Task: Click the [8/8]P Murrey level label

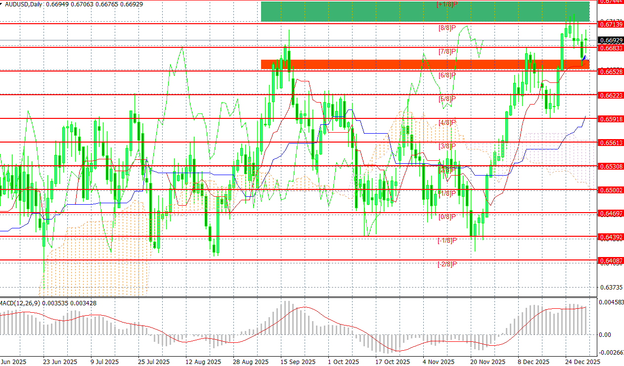Action: 447,28
